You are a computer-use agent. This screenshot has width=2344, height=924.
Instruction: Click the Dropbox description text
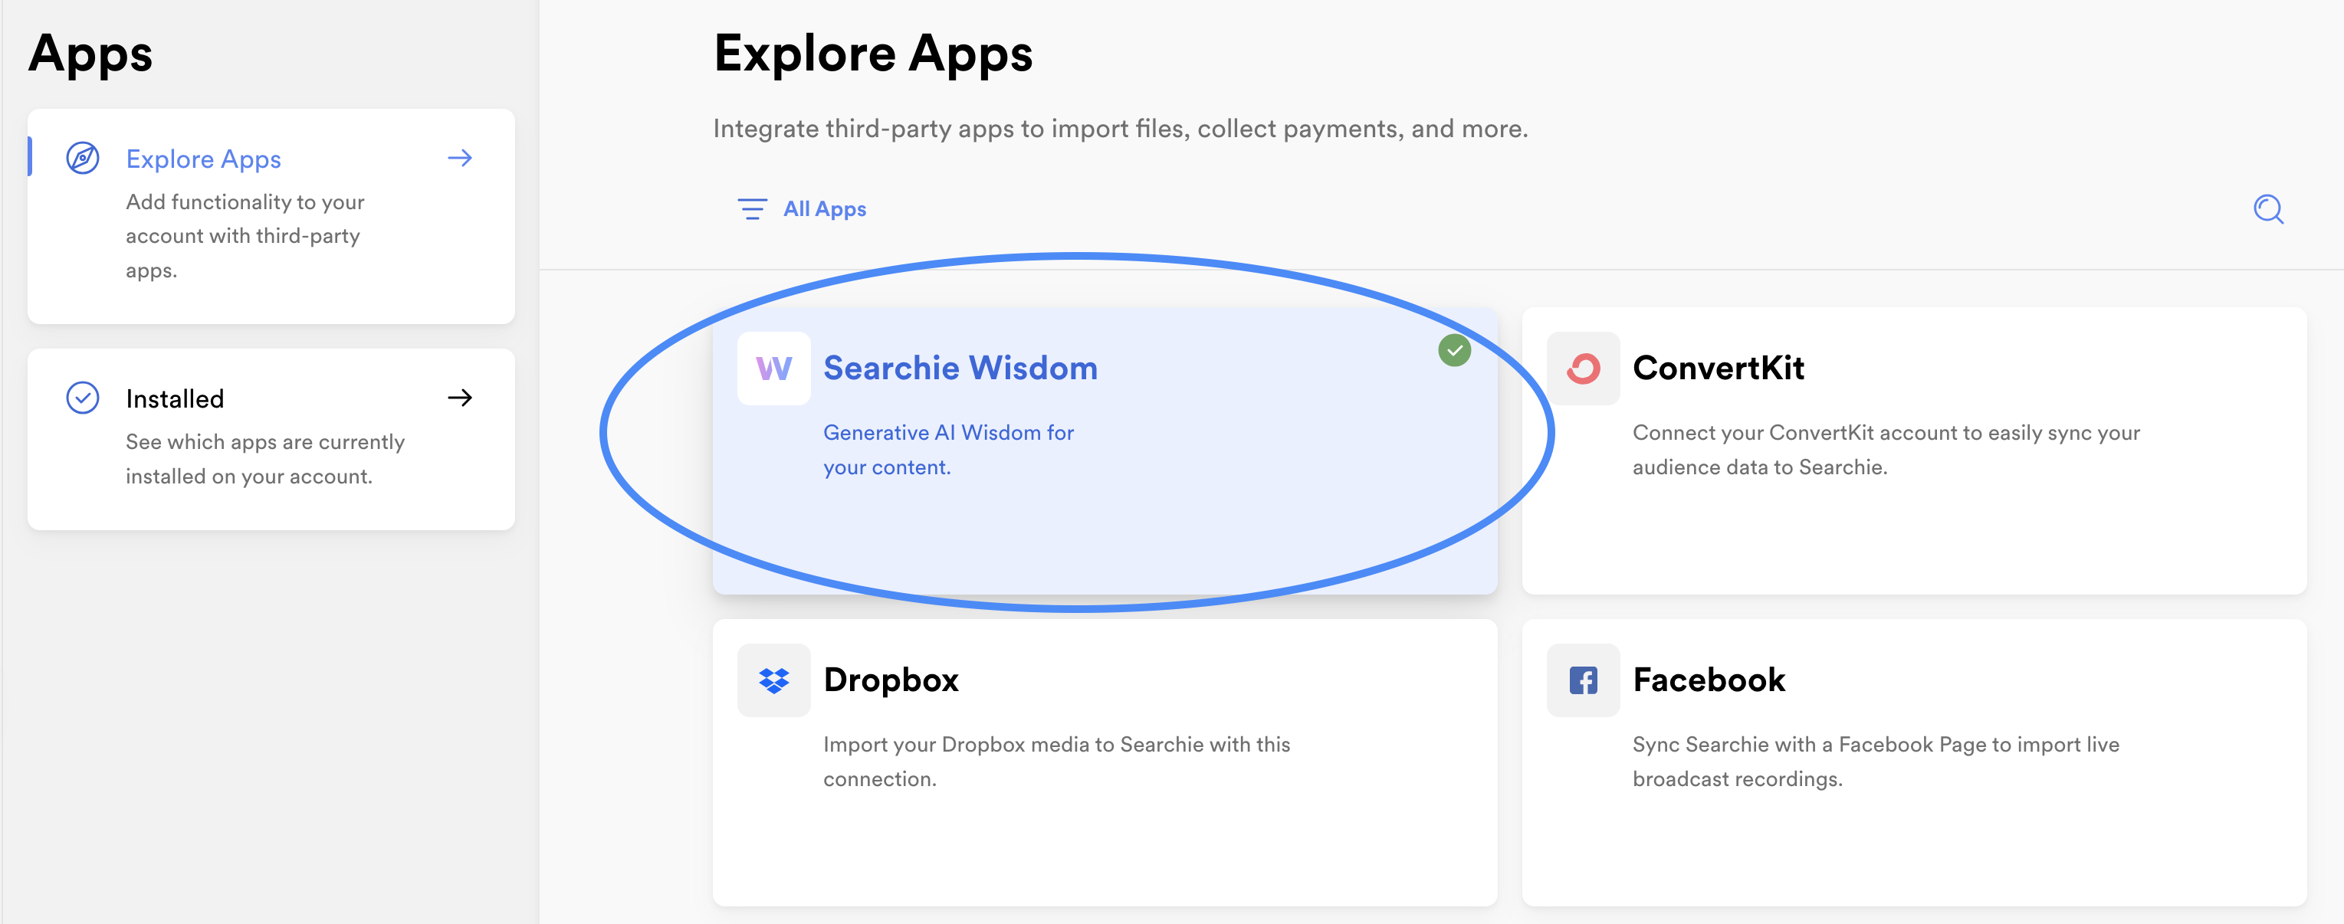1056,762
